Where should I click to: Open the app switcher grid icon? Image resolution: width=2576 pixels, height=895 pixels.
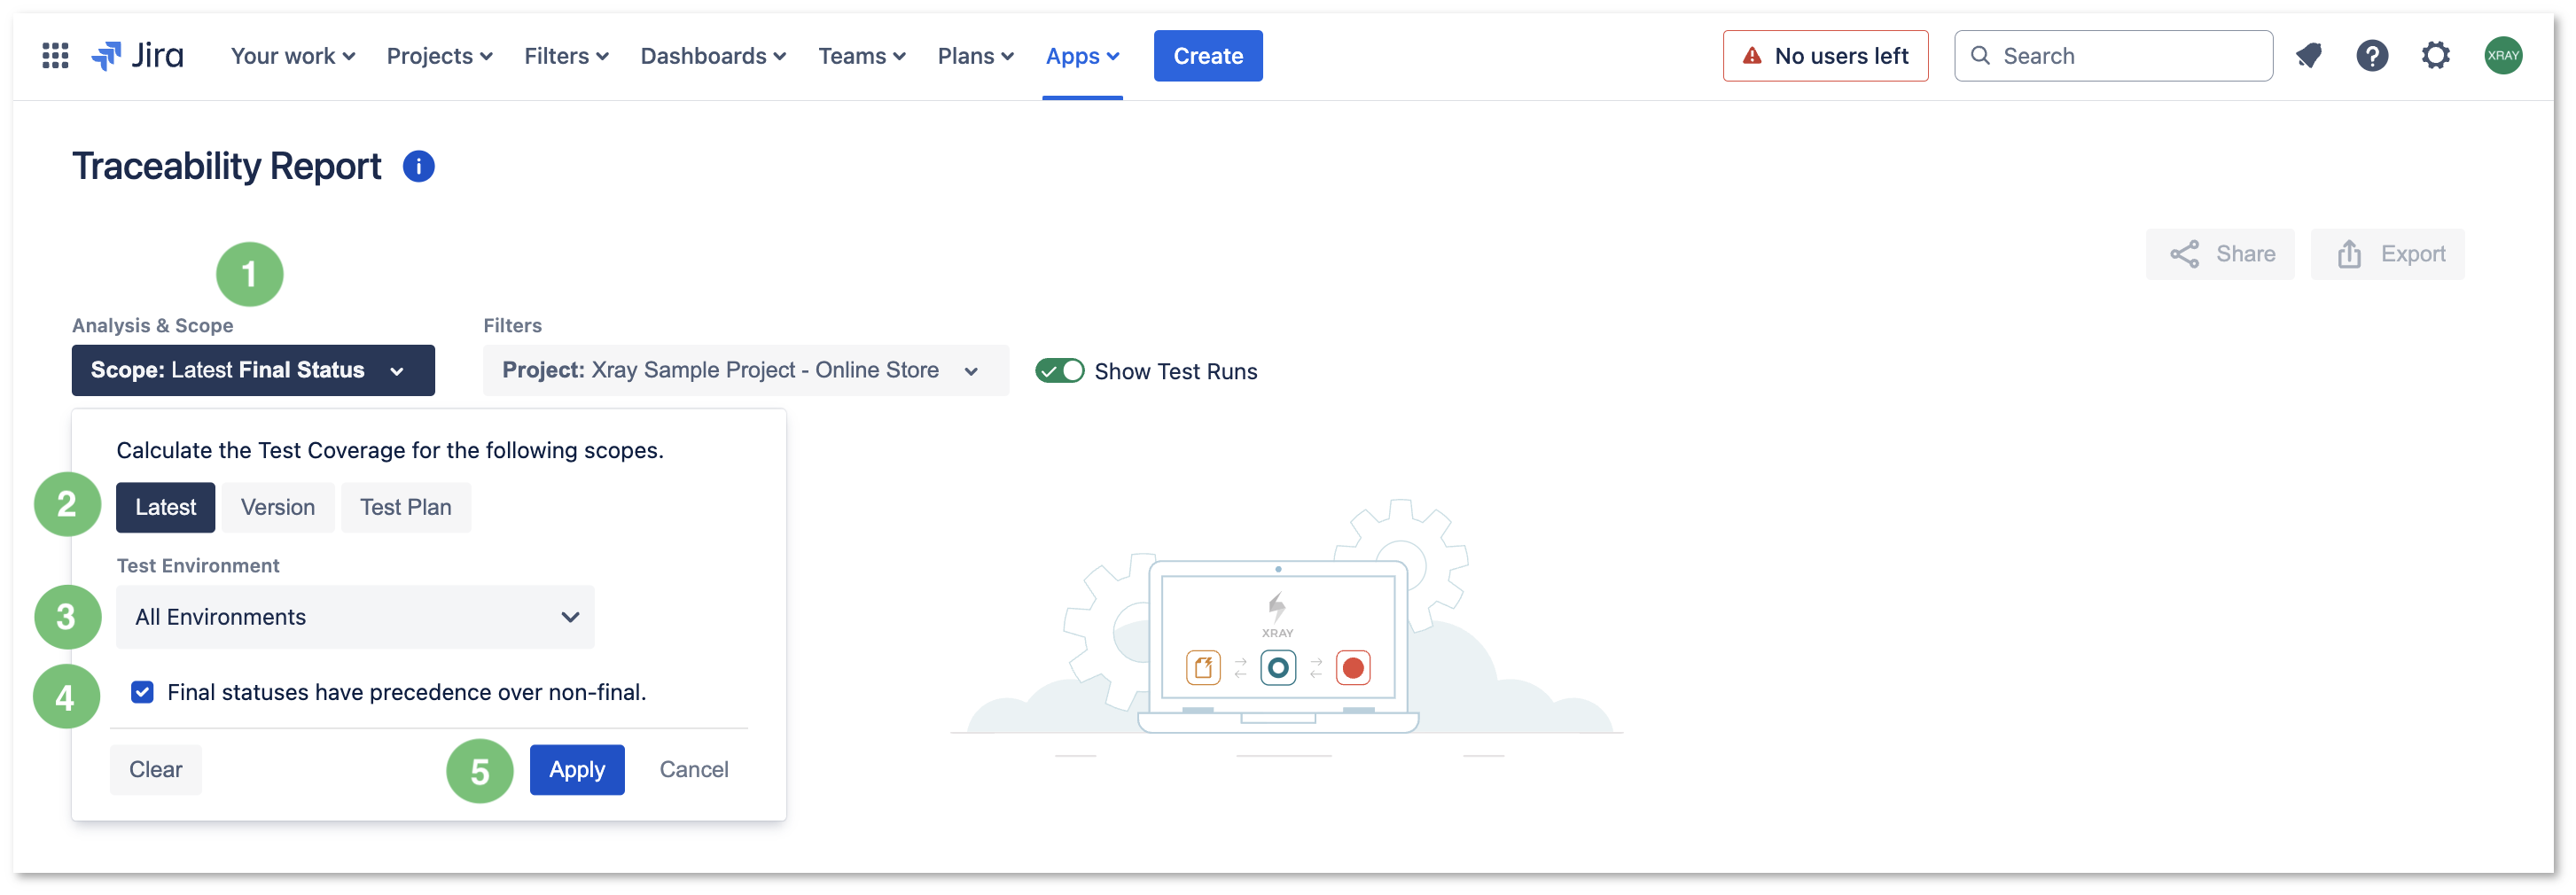(x=55, y=56)
